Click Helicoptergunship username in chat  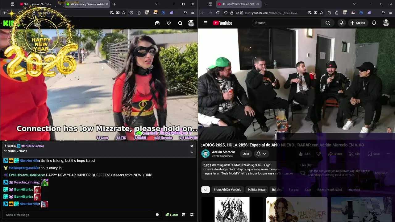point(24,168)
